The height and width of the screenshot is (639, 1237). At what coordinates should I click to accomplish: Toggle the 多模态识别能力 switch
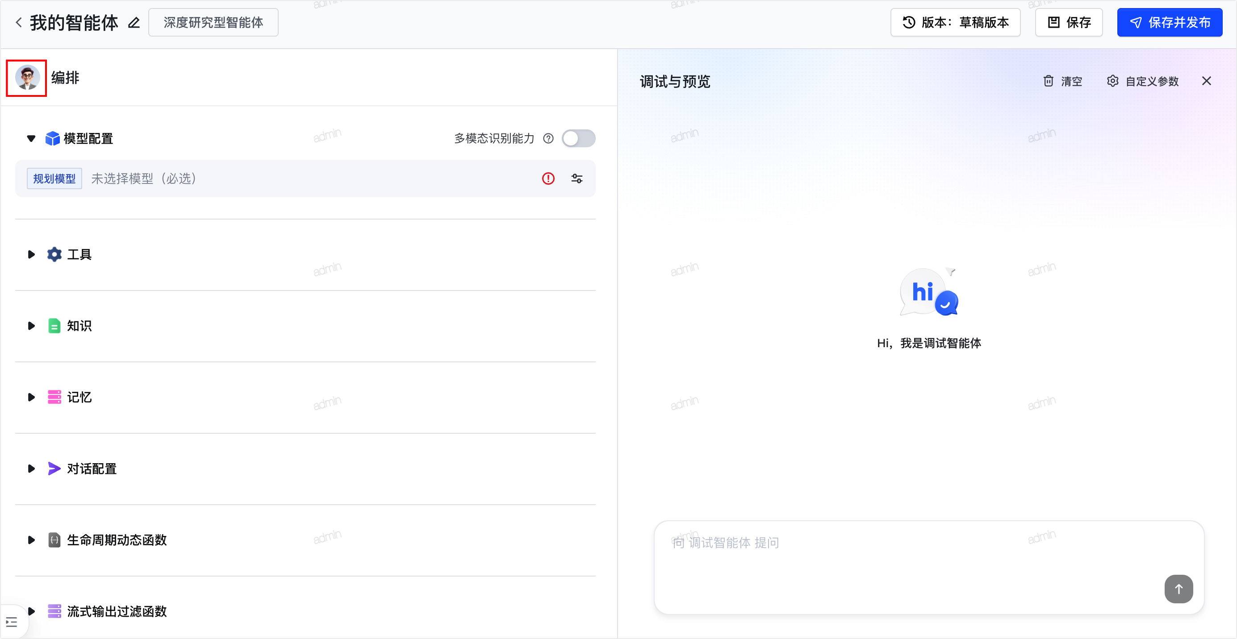(578, 139)
